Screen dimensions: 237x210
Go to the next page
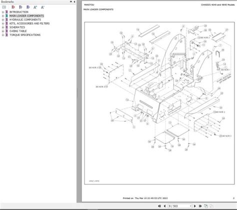pos(195,206)
